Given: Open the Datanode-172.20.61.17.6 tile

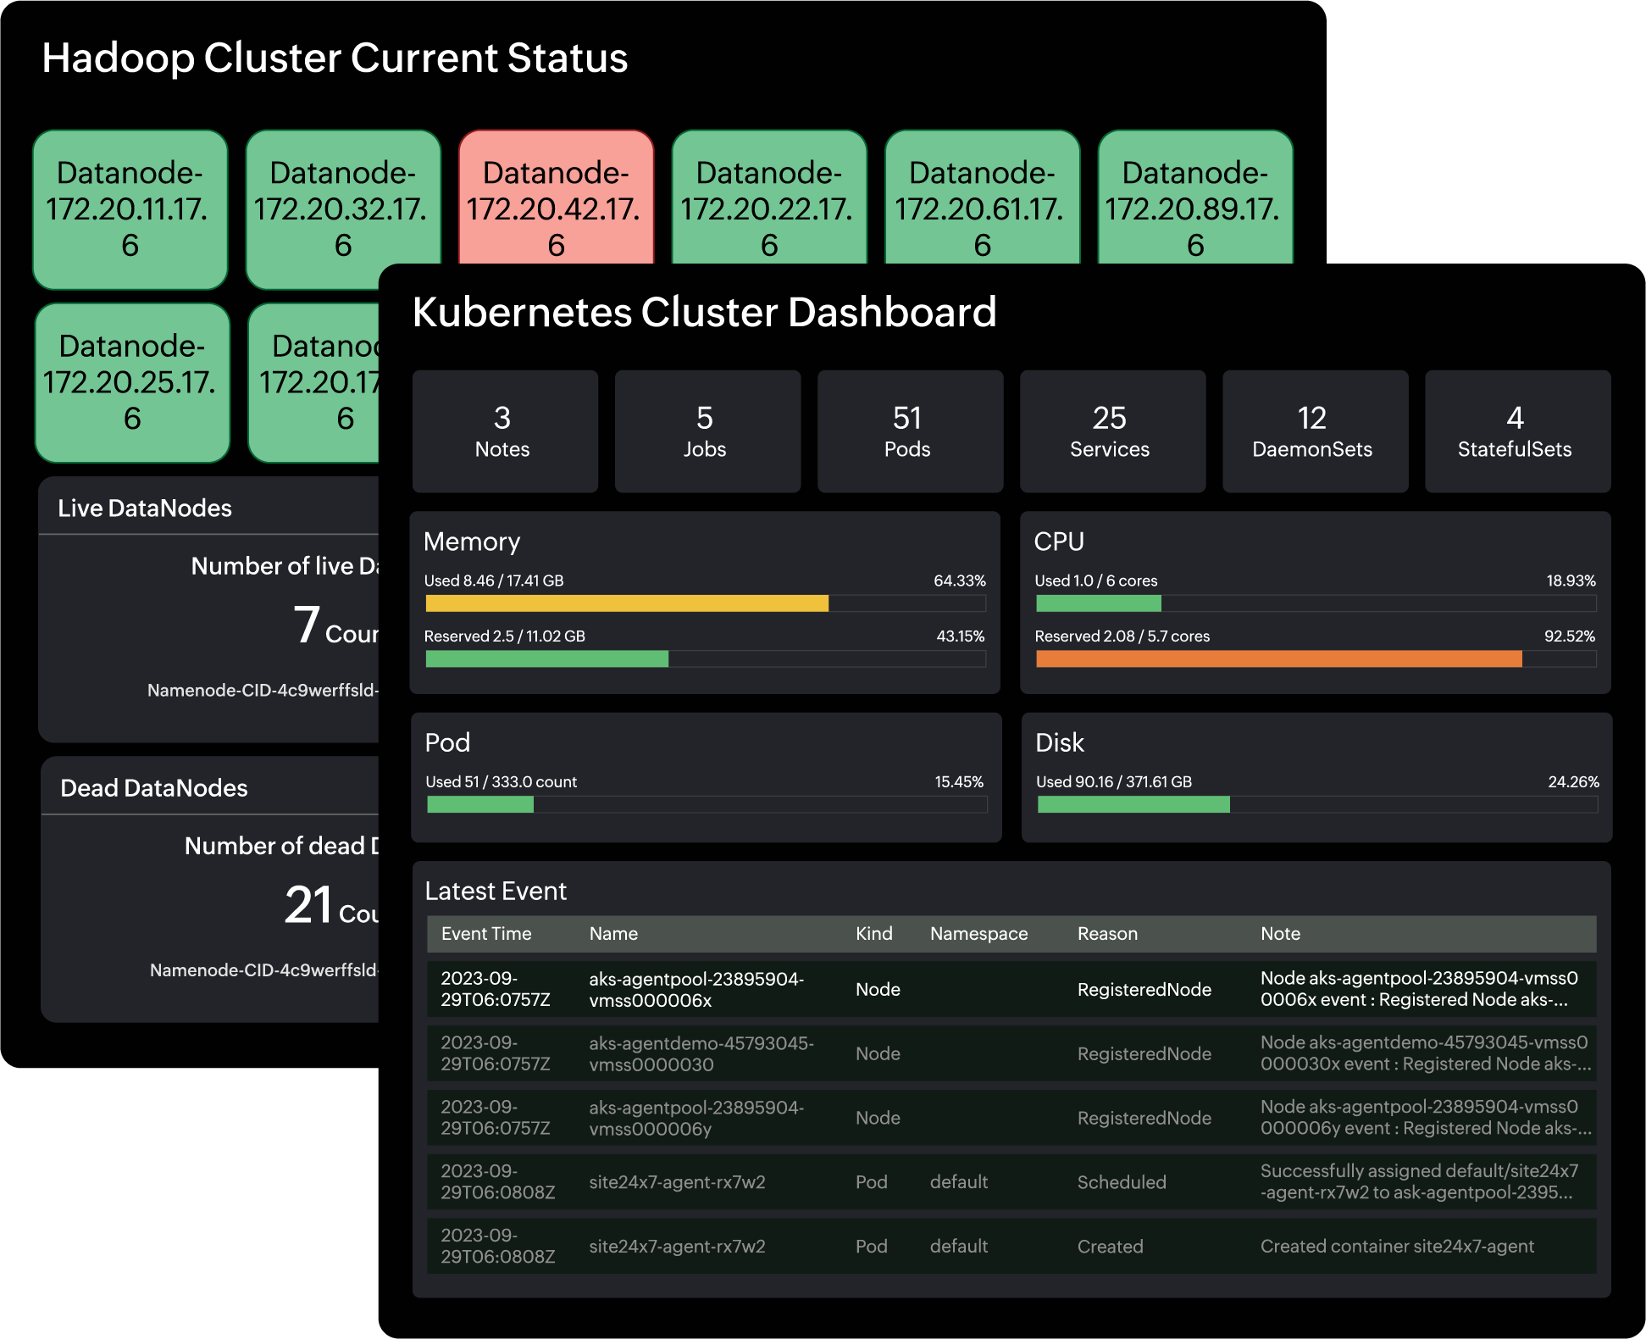Looking at the screenshot, I should (983, 198).
